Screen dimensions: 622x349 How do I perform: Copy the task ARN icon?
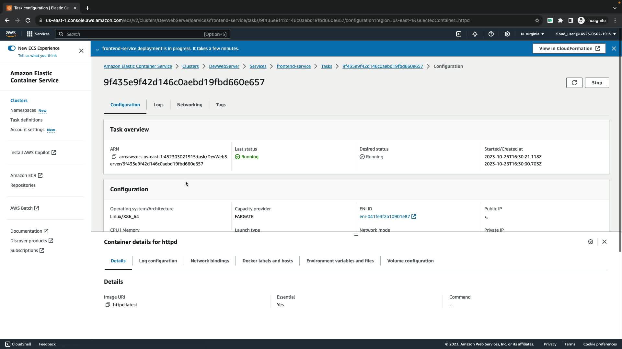[114, 157]
